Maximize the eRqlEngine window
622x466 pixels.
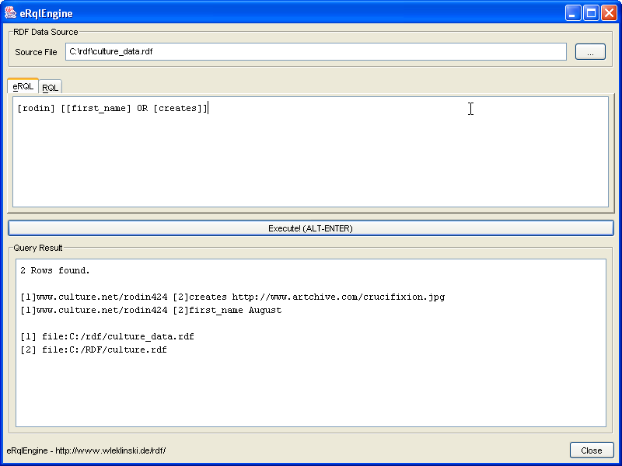(x=591, y=12)
